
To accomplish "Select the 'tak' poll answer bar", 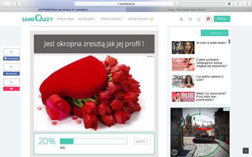I will [x=93, y=141].
